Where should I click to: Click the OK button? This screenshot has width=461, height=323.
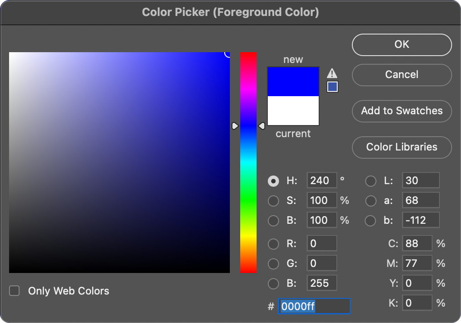tap(401, 44)
